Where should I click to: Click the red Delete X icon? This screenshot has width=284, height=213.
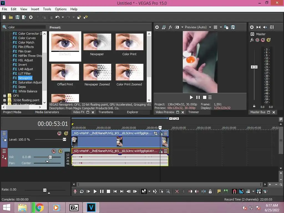pos(177,191)
